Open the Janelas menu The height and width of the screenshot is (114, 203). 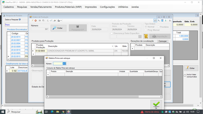pyautogui.click(x=135, y=7)
